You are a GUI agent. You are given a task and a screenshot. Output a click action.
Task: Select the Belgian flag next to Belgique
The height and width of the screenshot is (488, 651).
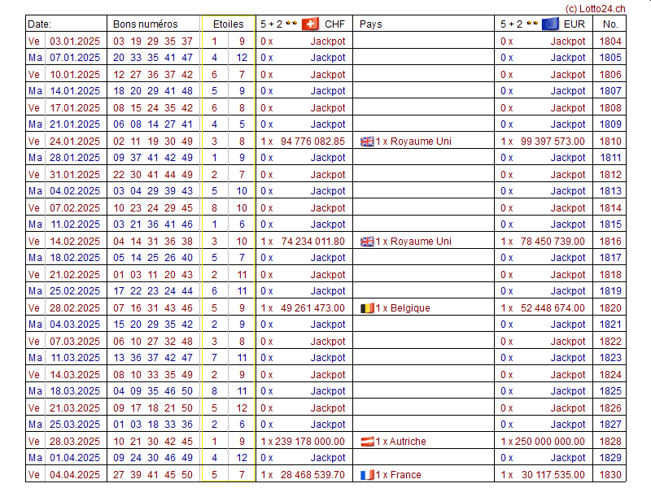pyautogui.click(x=367, y=308)
